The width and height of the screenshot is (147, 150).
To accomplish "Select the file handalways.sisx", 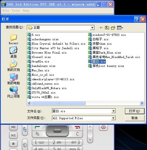I will click(x=41, y=66).
